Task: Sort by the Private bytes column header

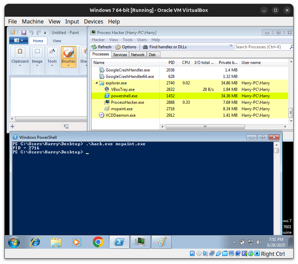Action: pos(227,63)
